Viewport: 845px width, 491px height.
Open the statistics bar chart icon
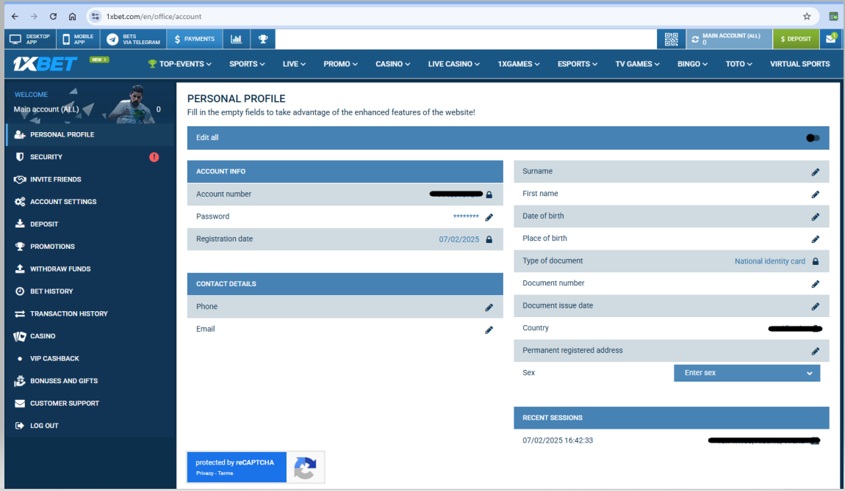(236, 39)
